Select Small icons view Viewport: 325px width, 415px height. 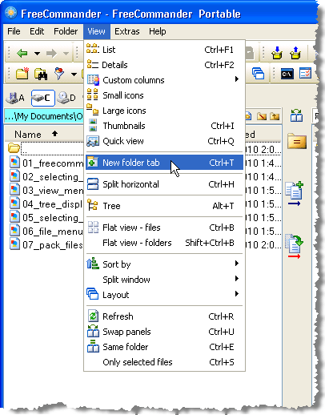coord(164,95)
